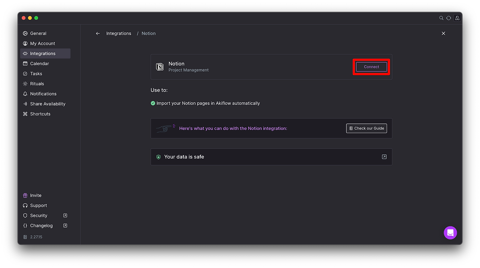The height and width of the screenshot is (268, 480).
Task: Open Calendar settings
Action: pyautogui.click(x=45, y=64)
